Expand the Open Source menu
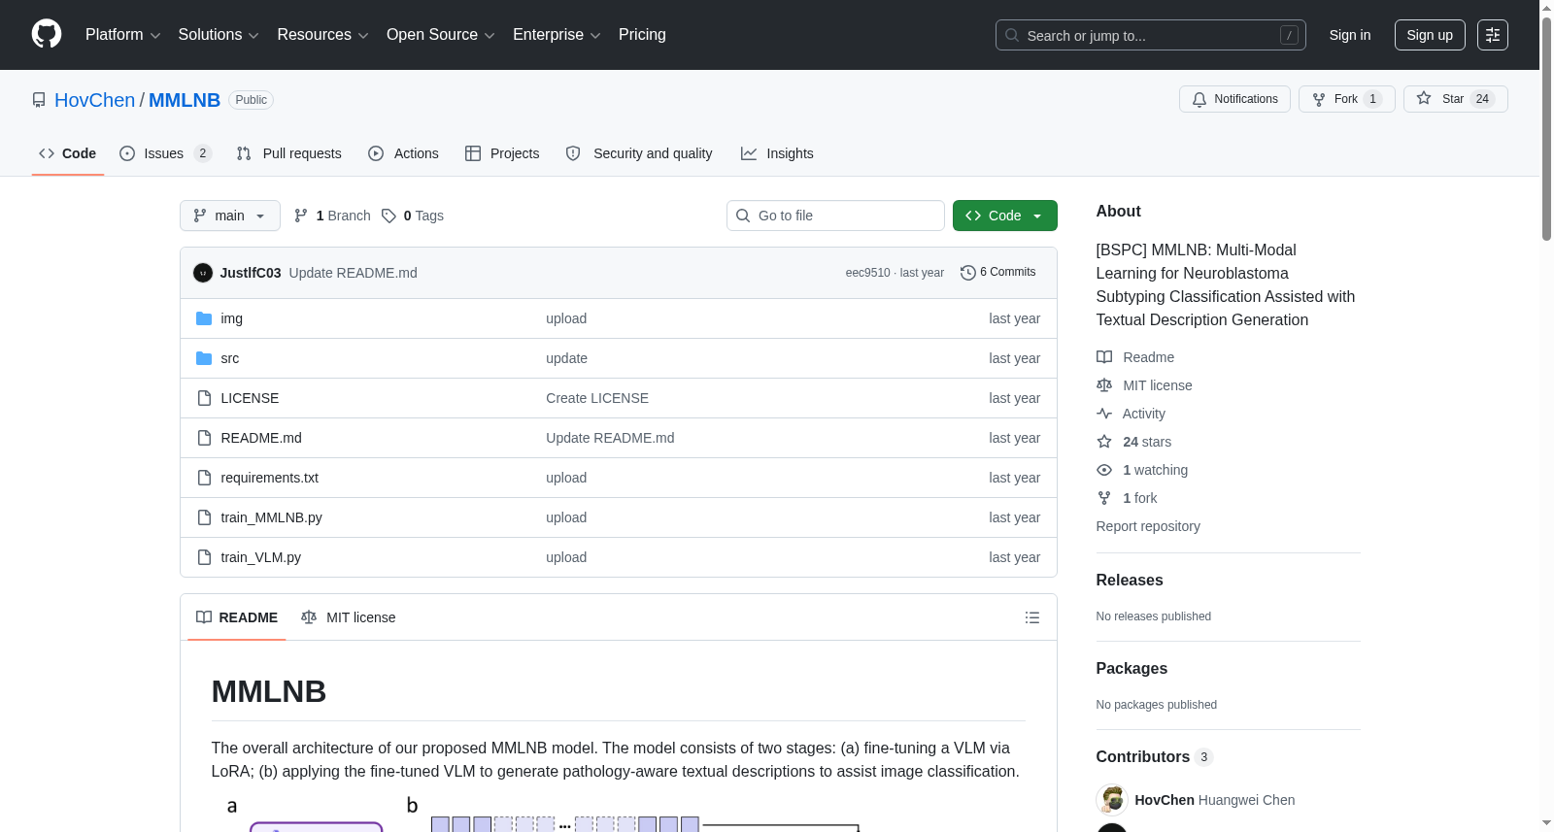Image resolution: width=1554 pixels, height=832 pixels. coord(441,35)
